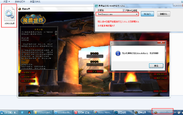The height and width of the screenshot is (115, 183).
Task: Switch to the first taskbar item 【新提醒】
Action: (9, 112)
